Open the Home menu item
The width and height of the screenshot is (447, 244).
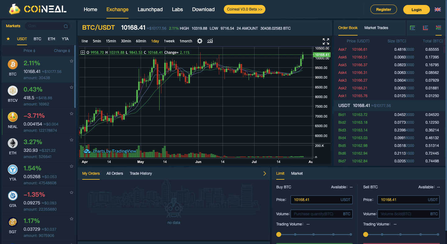point(90,9)
